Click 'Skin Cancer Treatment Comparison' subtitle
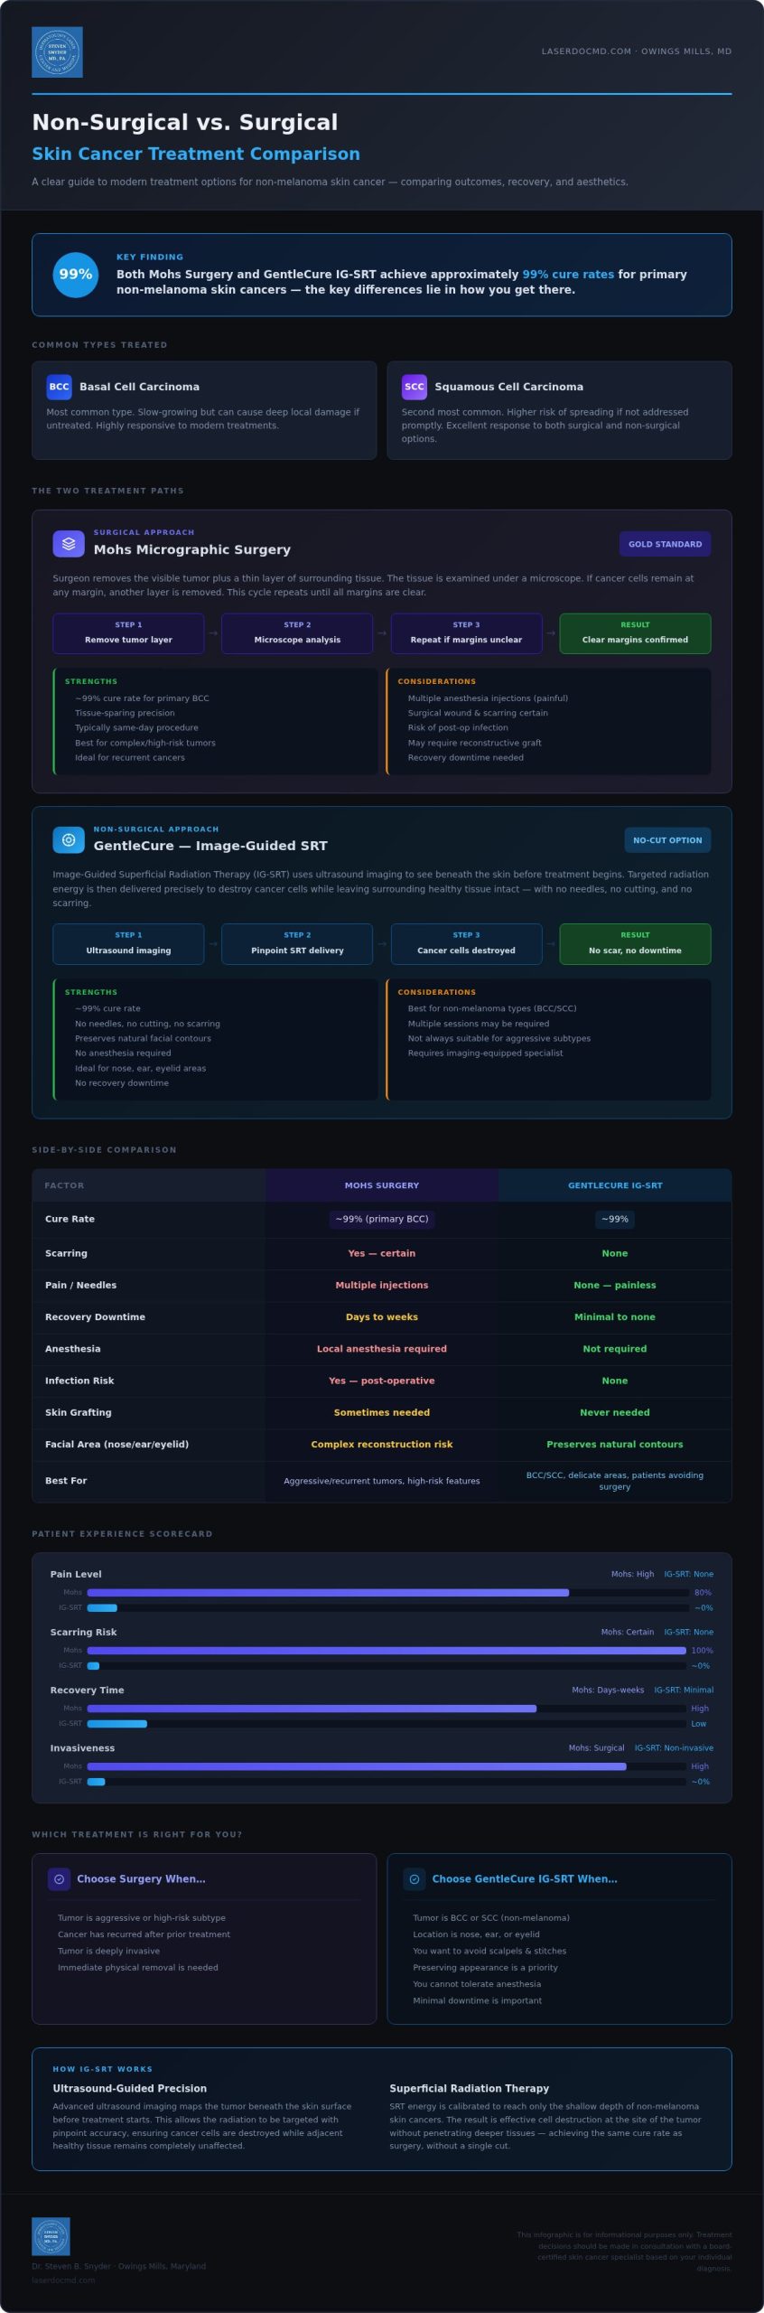 coord(196,154)
